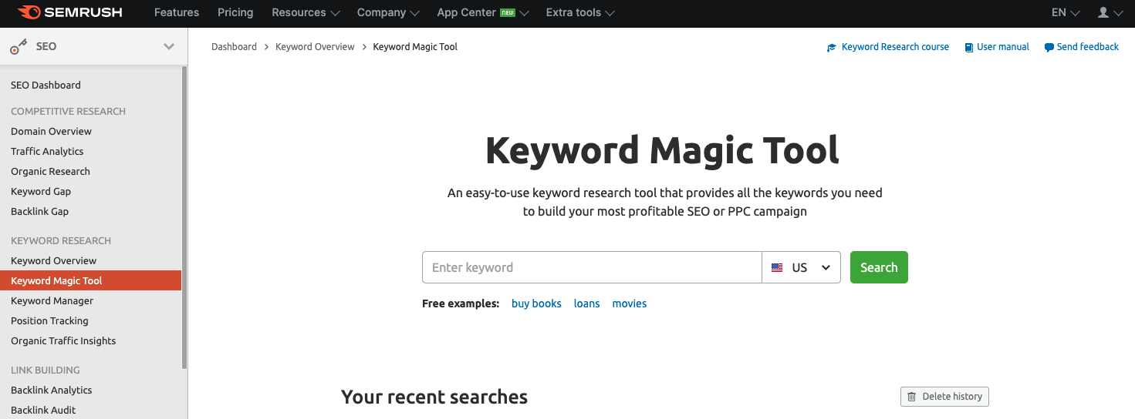The width and height of the screenshot is (1135, 419).
Task: Open Keyword Manager
Action: 52,301
